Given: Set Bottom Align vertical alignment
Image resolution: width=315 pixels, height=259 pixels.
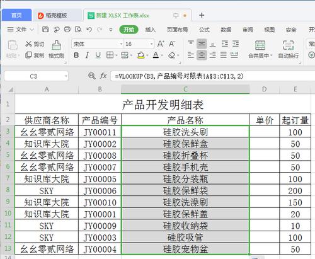Looking at the screenshot, I should (213, 44).
